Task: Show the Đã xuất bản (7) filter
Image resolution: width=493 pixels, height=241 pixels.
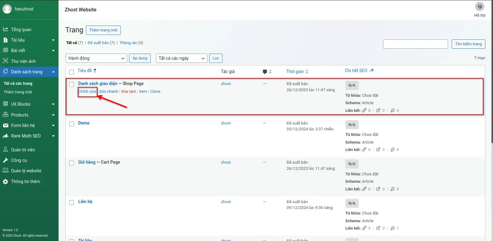Action: click(101, 43)
